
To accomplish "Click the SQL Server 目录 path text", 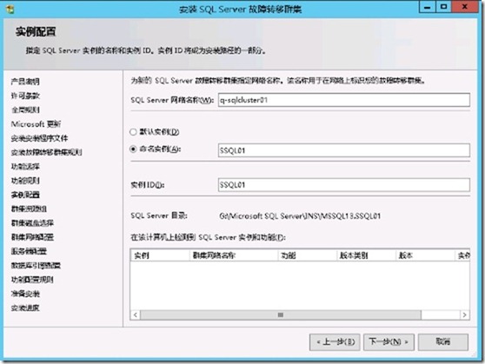I will [x=300, y=215].
